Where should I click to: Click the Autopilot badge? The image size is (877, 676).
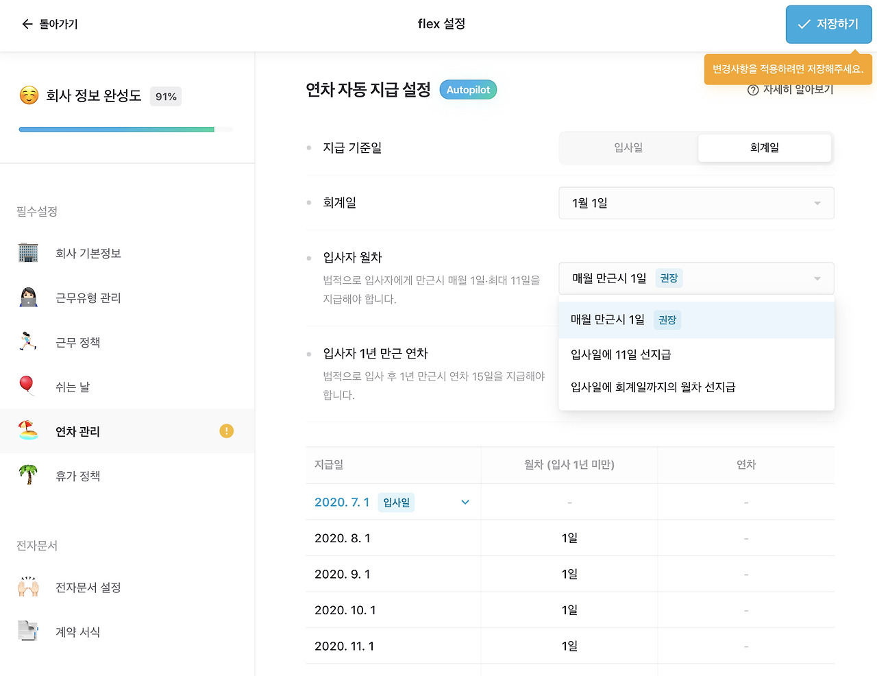click(468, 90)
